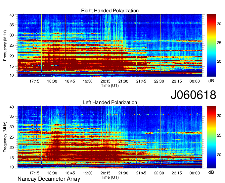Click the 00:00 tick label on upper plot
The height and width of the screenshot is (183, 225).
click(195, 81)
